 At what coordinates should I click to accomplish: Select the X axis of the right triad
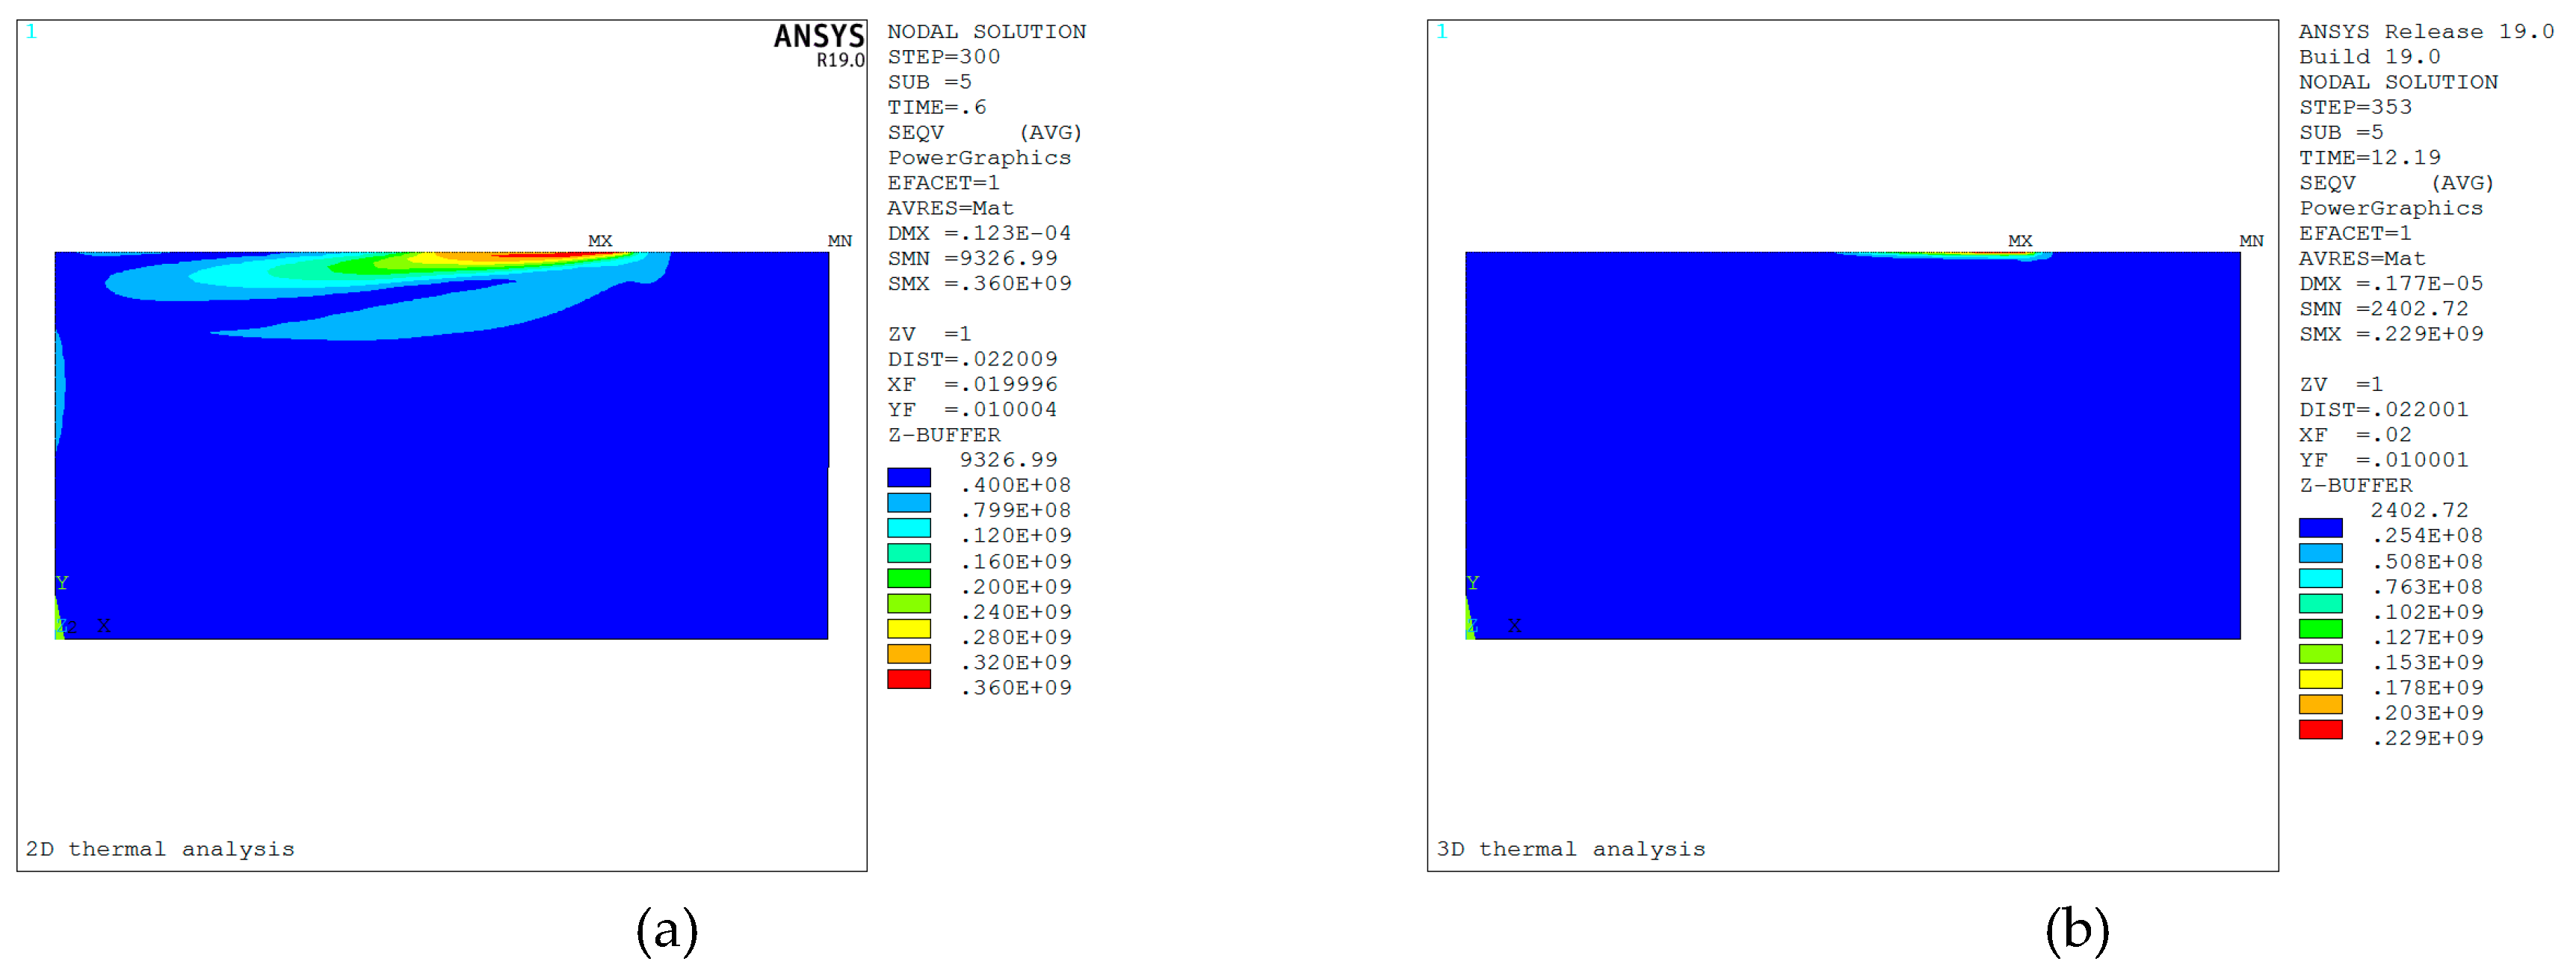1516,625
